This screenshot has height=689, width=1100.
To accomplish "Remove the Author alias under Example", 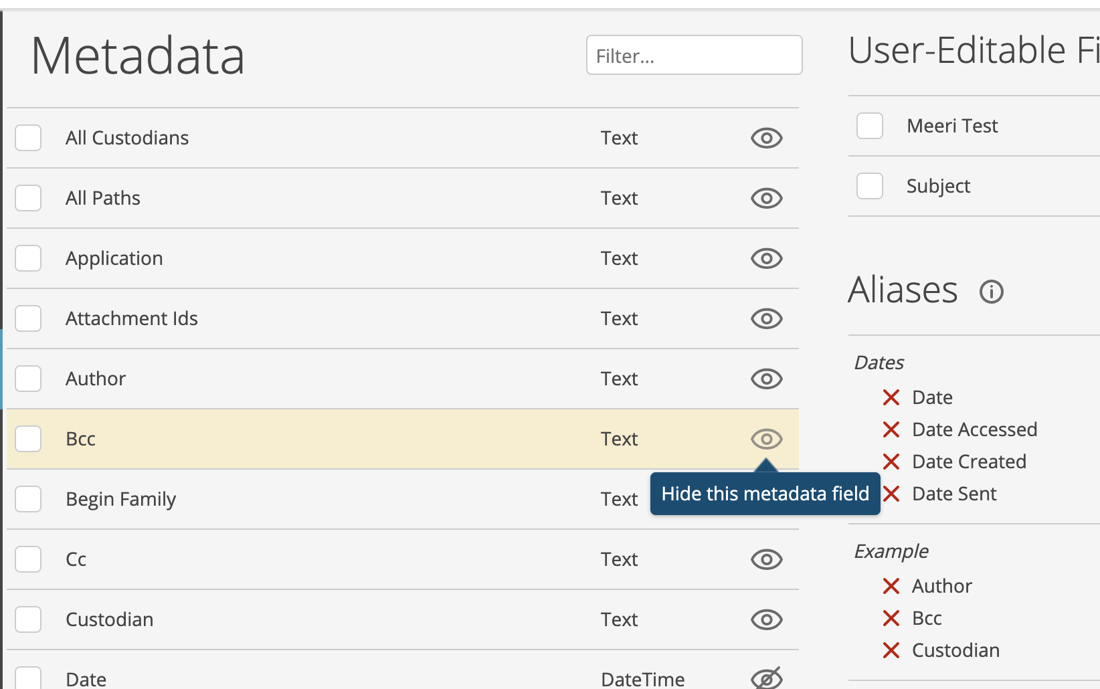I will pyautogui.click(x=891, y=586).
